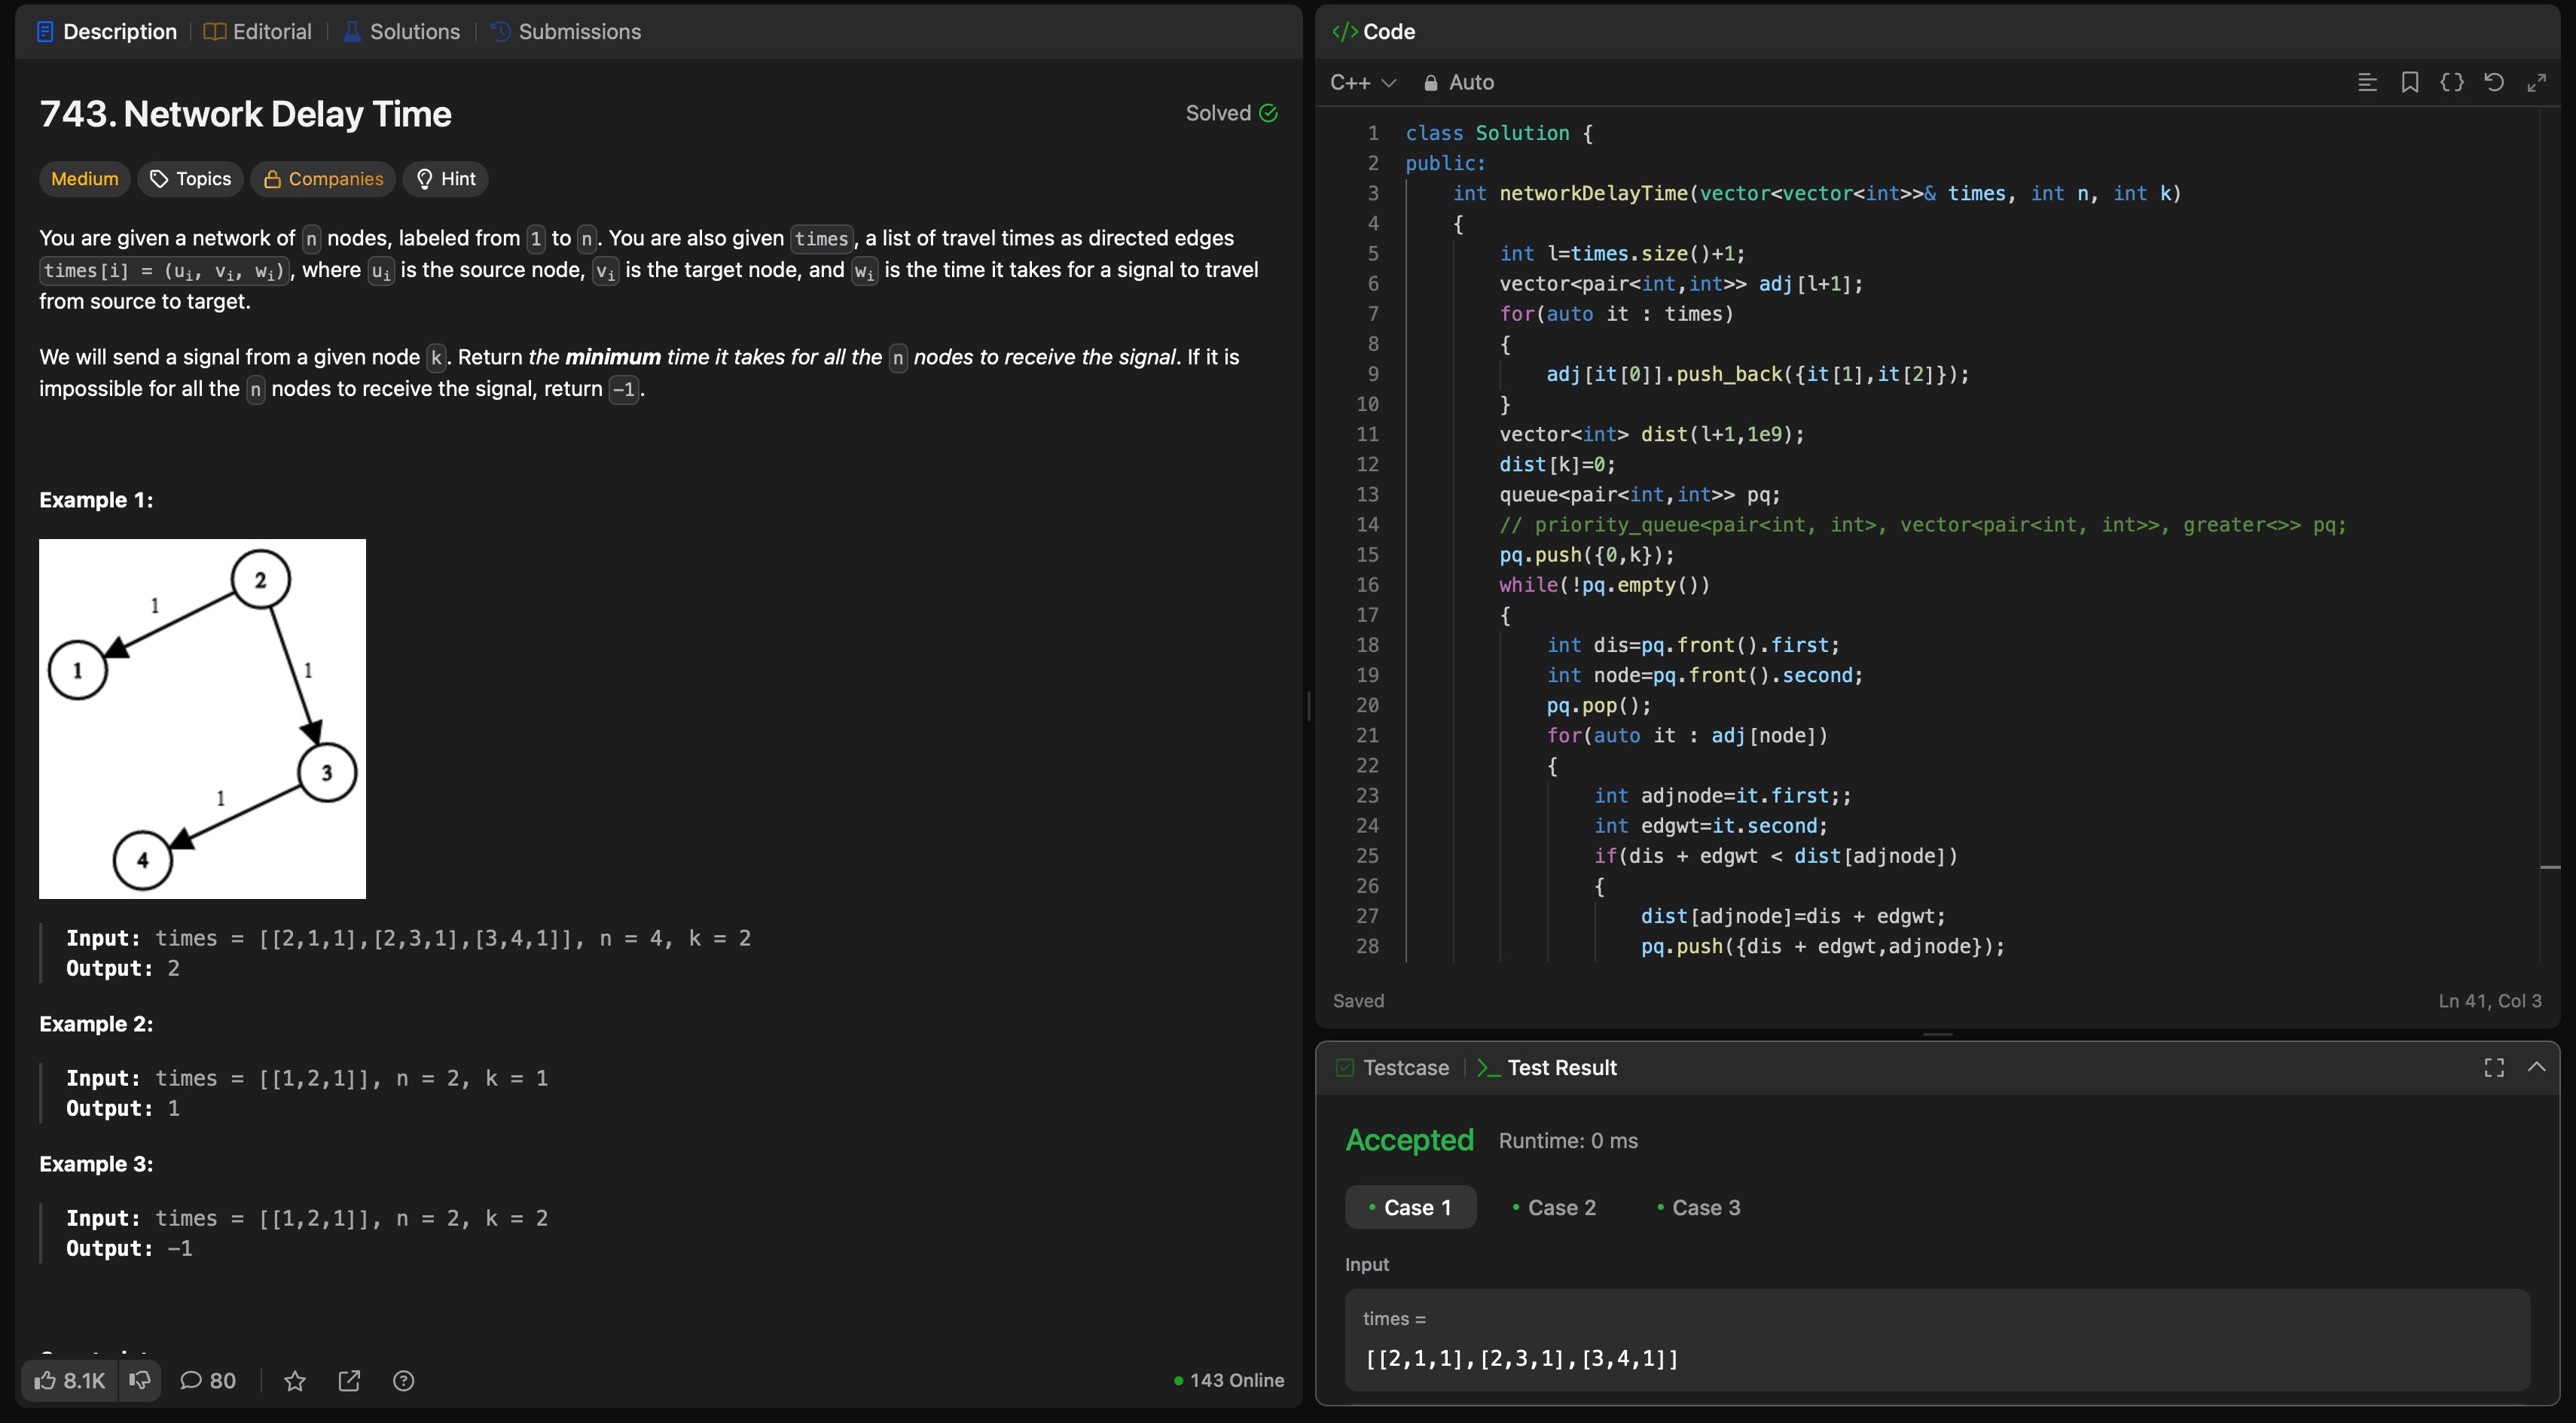Dislike the problem with thumbs down
This screenshot has width=2576, height=1423.
coord(140,1380)
